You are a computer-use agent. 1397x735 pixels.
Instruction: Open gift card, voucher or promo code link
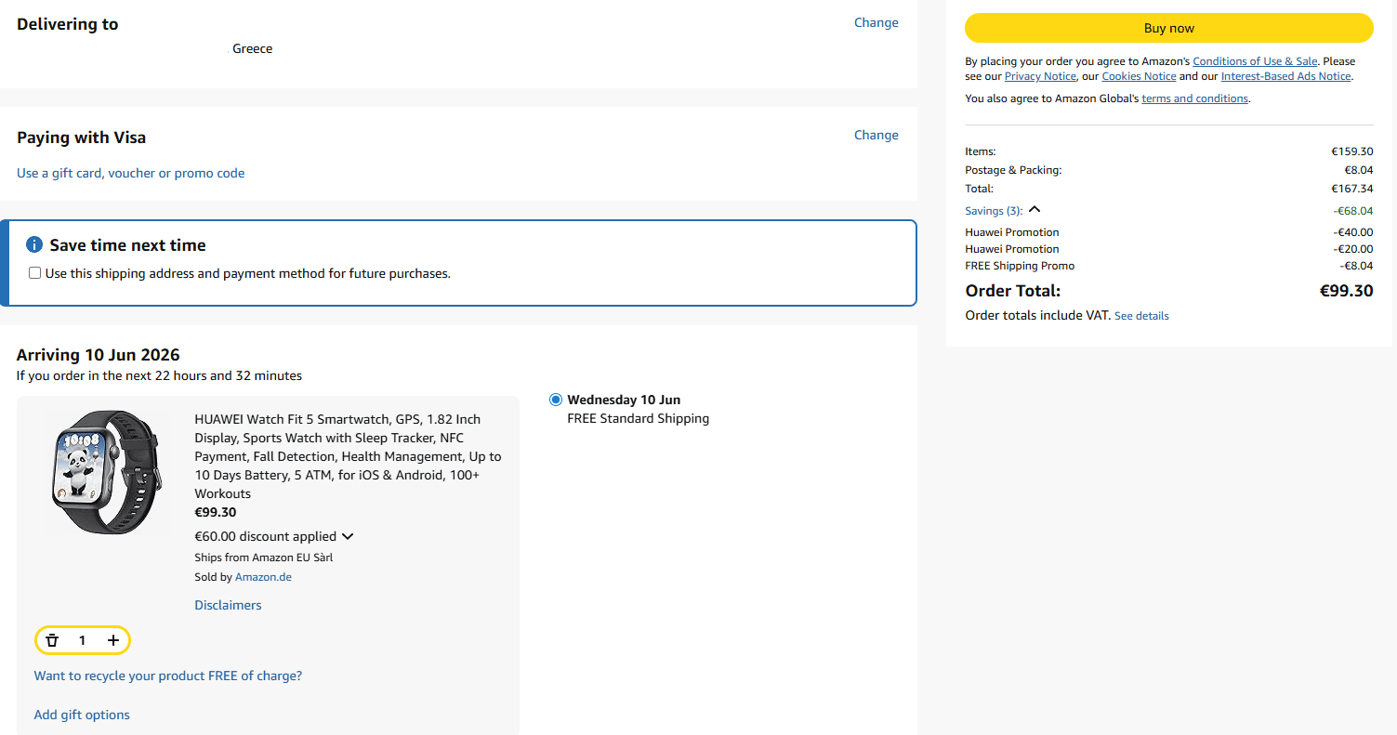tap(131, 173)
